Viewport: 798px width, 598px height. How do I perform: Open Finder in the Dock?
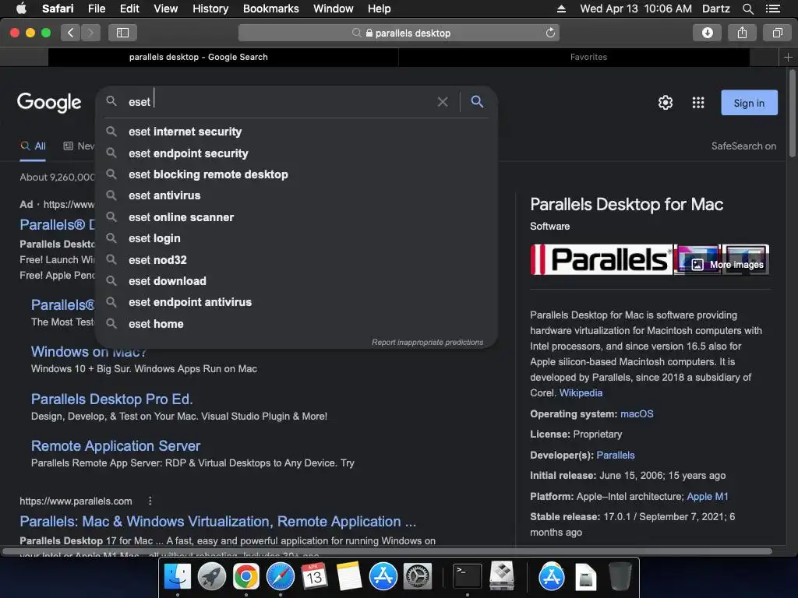(x=177, y=576)
